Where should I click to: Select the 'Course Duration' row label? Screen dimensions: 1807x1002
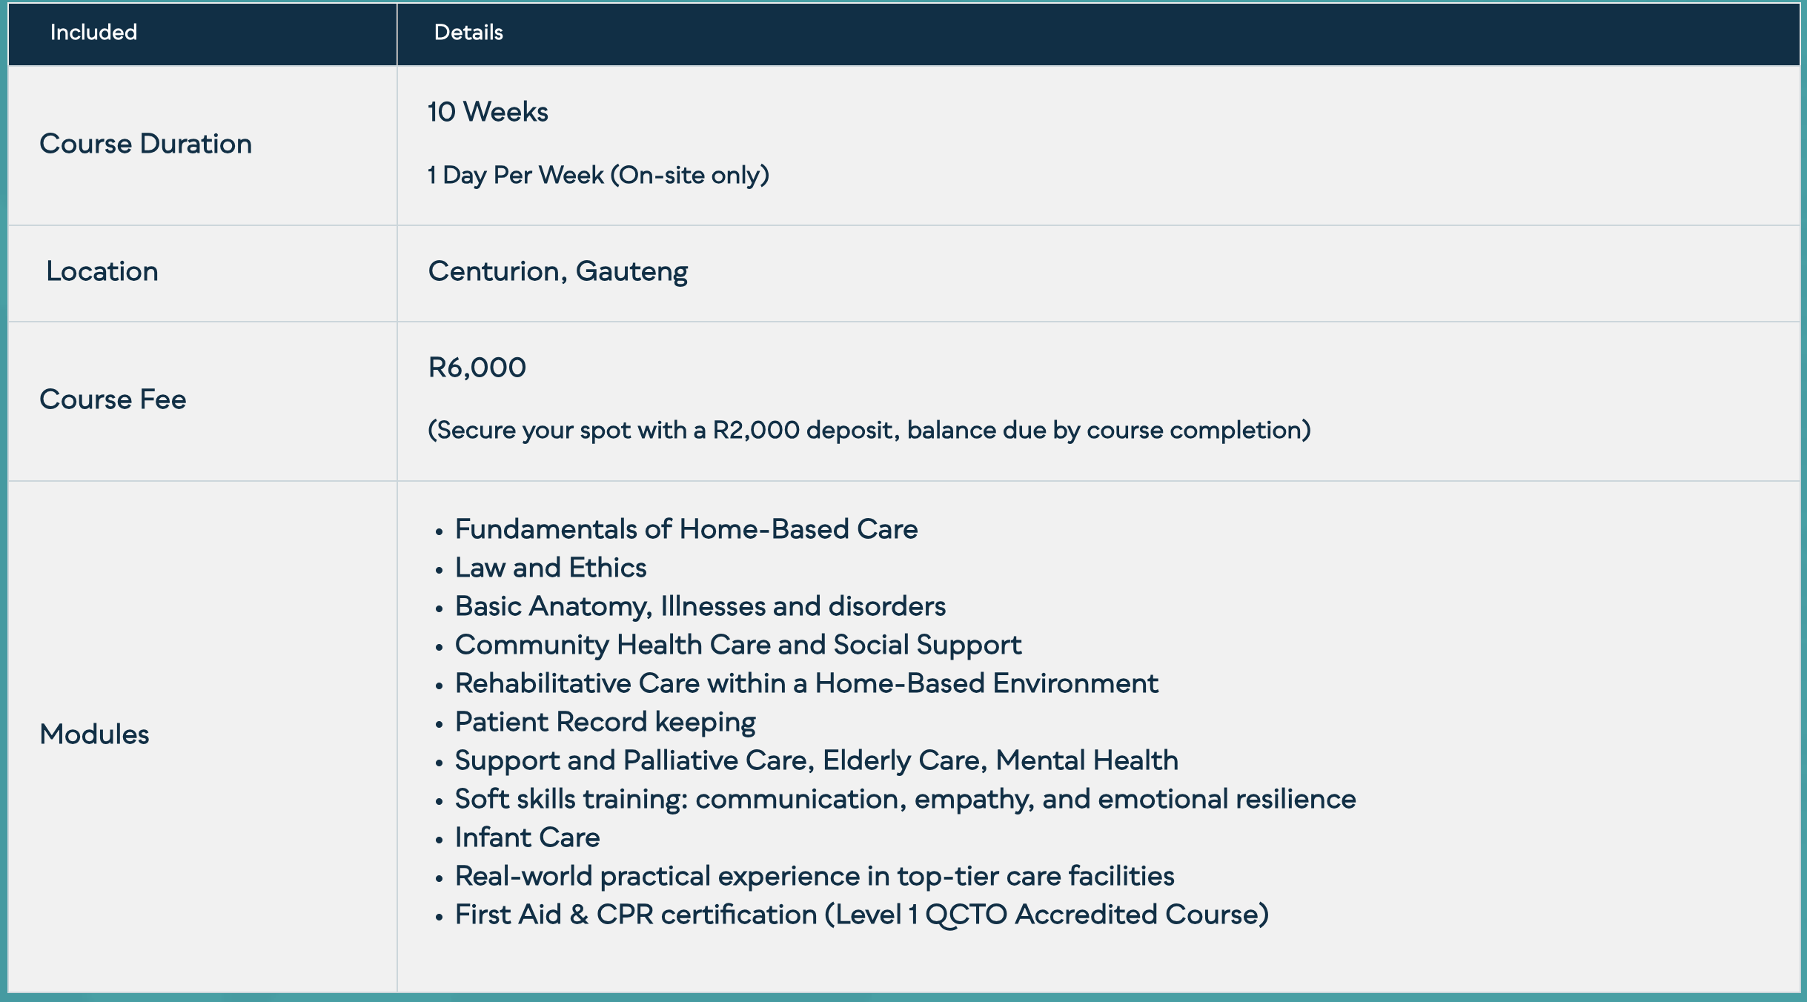point(145,144)
